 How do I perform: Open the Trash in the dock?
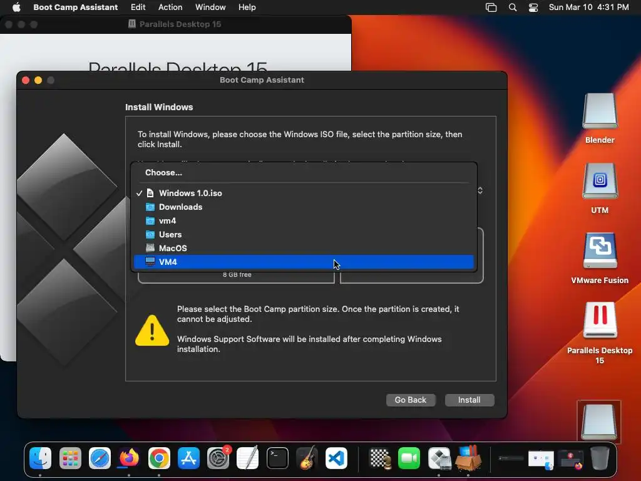[x=600, y=458]
